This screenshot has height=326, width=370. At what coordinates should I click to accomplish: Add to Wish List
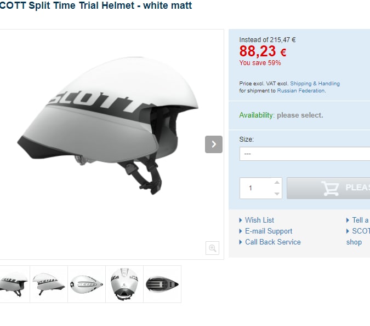point(259,220)
